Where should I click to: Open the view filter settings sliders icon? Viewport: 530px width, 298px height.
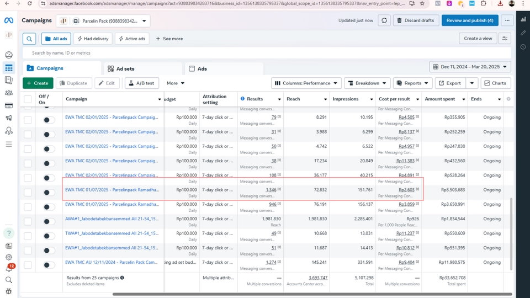click(505, 39)
